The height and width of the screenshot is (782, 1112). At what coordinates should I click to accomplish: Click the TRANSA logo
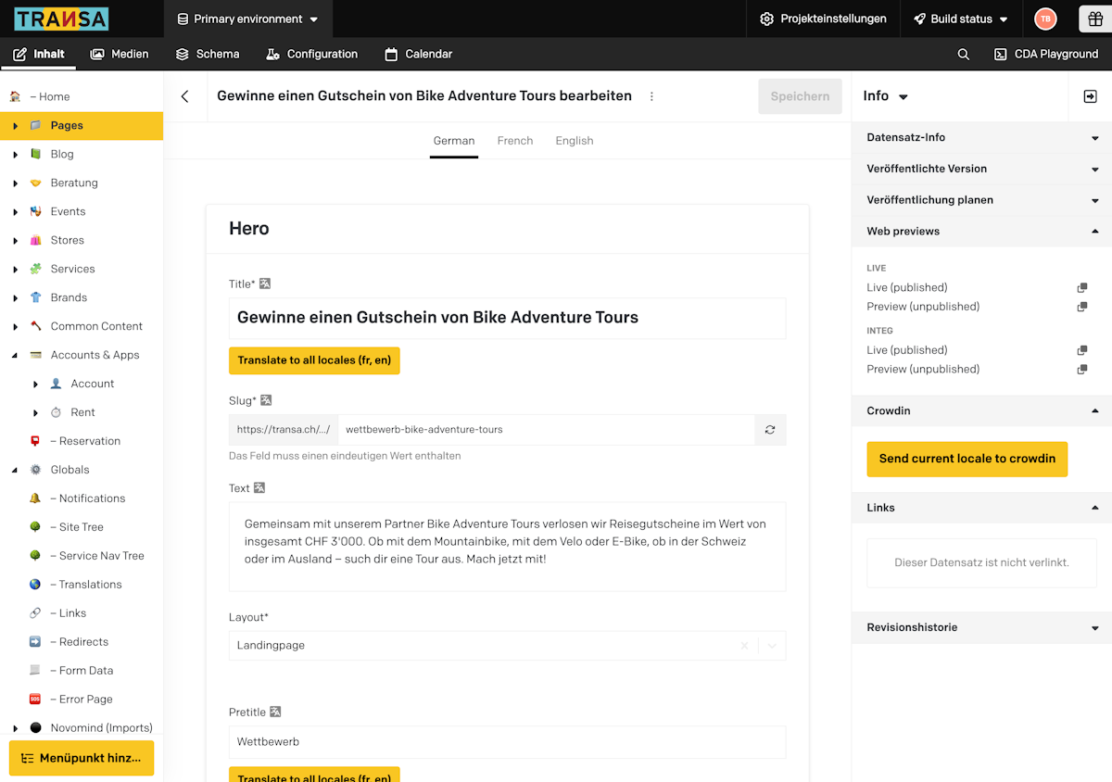click(x=61, y=19)
